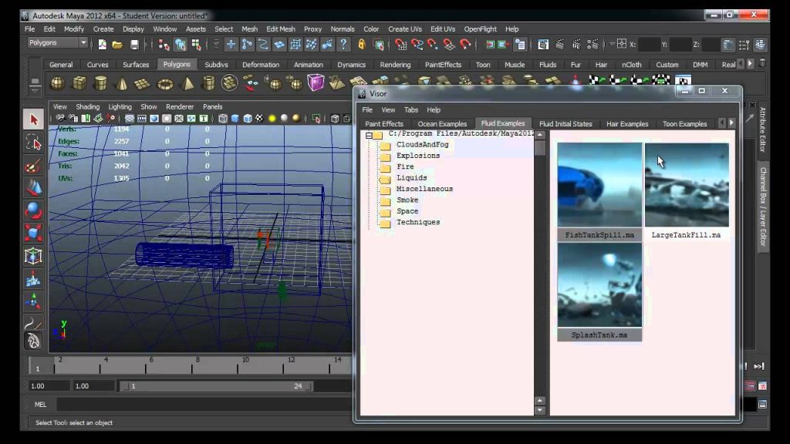Select by hierarchy mode icon
The width and height of the screenshot is (790, 444).
164,44
